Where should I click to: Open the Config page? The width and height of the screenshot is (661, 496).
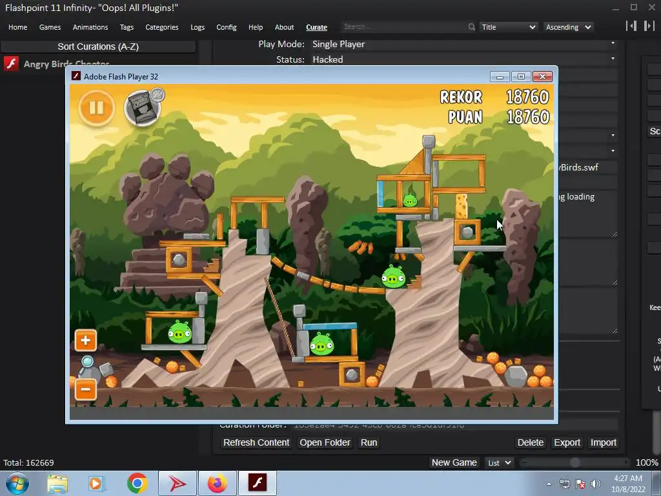click(x=227, y=27)
